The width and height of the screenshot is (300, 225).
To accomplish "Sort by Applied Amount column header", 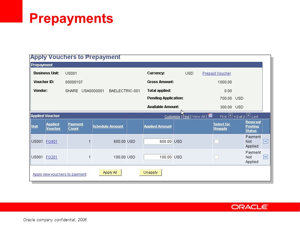I will (158, 126).
